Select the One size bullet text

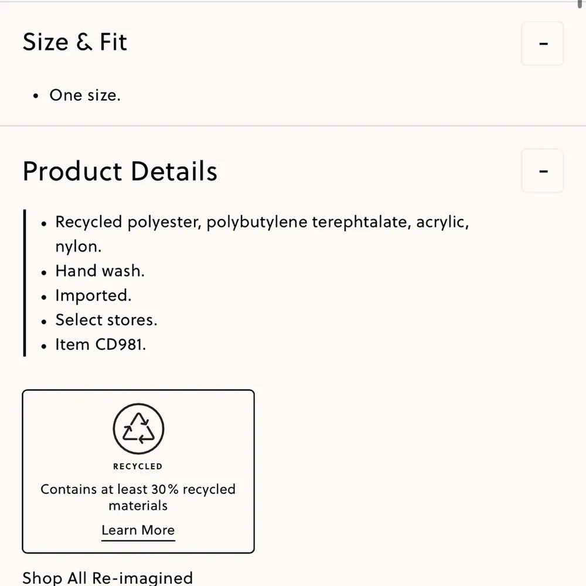pos(85,95)
